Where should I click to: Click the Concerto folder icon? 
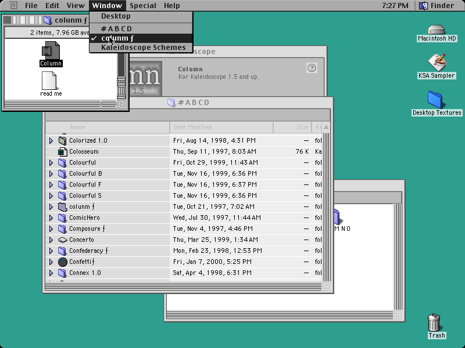pyautogui.click(x=62, y=240)
